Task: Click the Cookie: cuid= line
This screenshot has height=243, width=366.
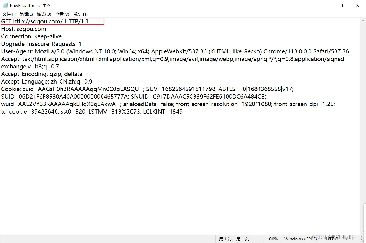Action: point(147,89)
